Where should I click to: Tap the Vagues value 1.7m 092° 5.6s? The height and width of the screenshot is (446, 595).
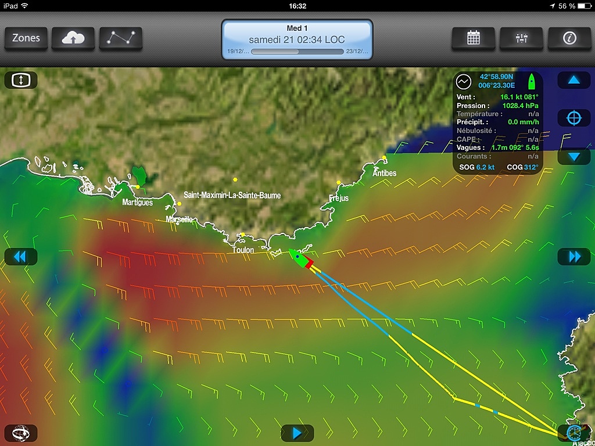coord(515,148)
